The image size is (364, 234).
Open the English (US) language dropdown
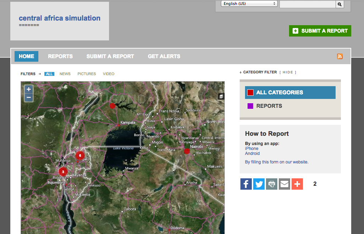[x=249, y=4]
